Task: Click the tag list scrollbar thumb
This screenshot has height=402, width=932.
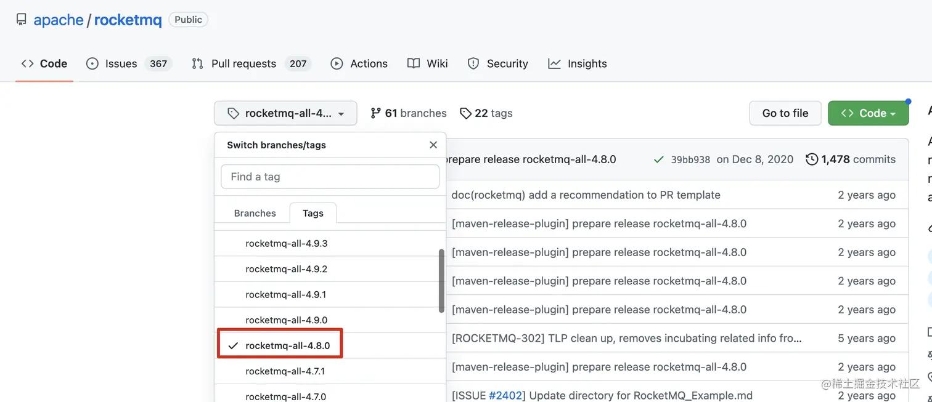Action: click(x=441, y=281)
